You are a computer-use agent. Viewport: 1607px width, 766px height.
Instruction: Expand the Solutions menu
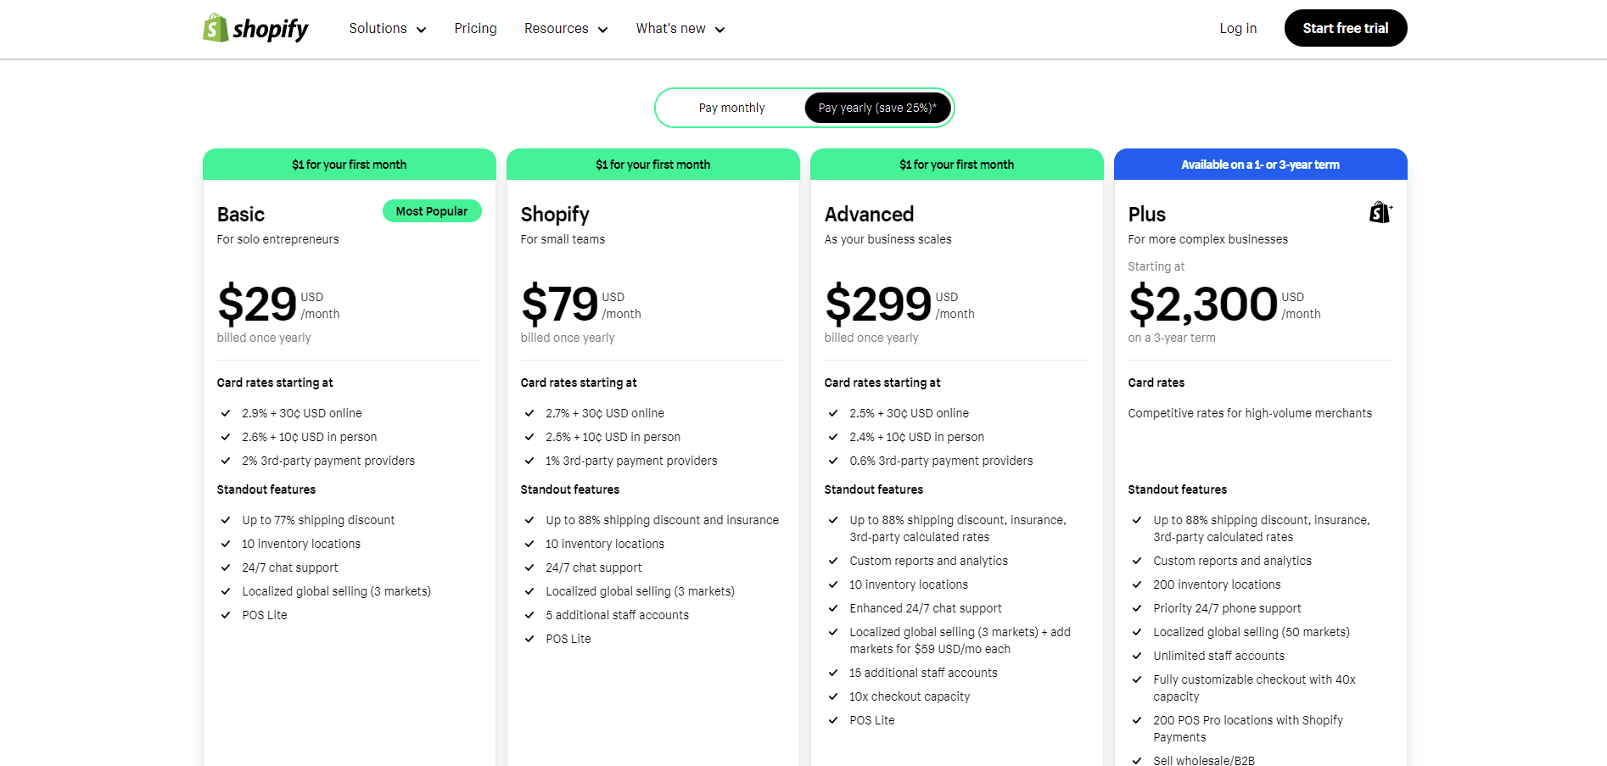(388, 29)
